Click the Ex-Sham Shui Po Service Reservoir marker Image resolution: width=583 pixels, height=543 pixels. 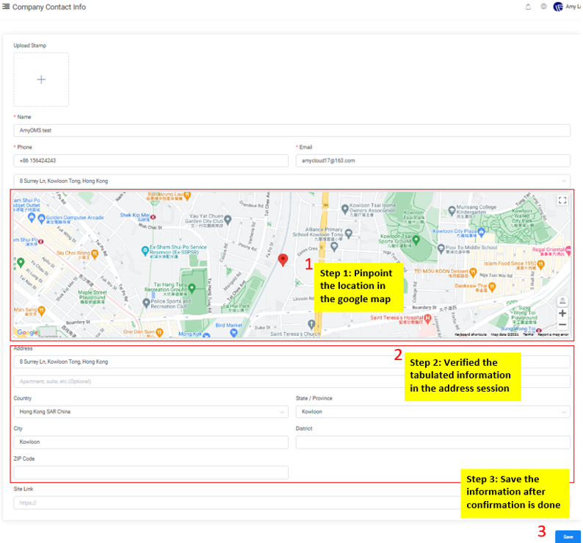pos(145,251)
